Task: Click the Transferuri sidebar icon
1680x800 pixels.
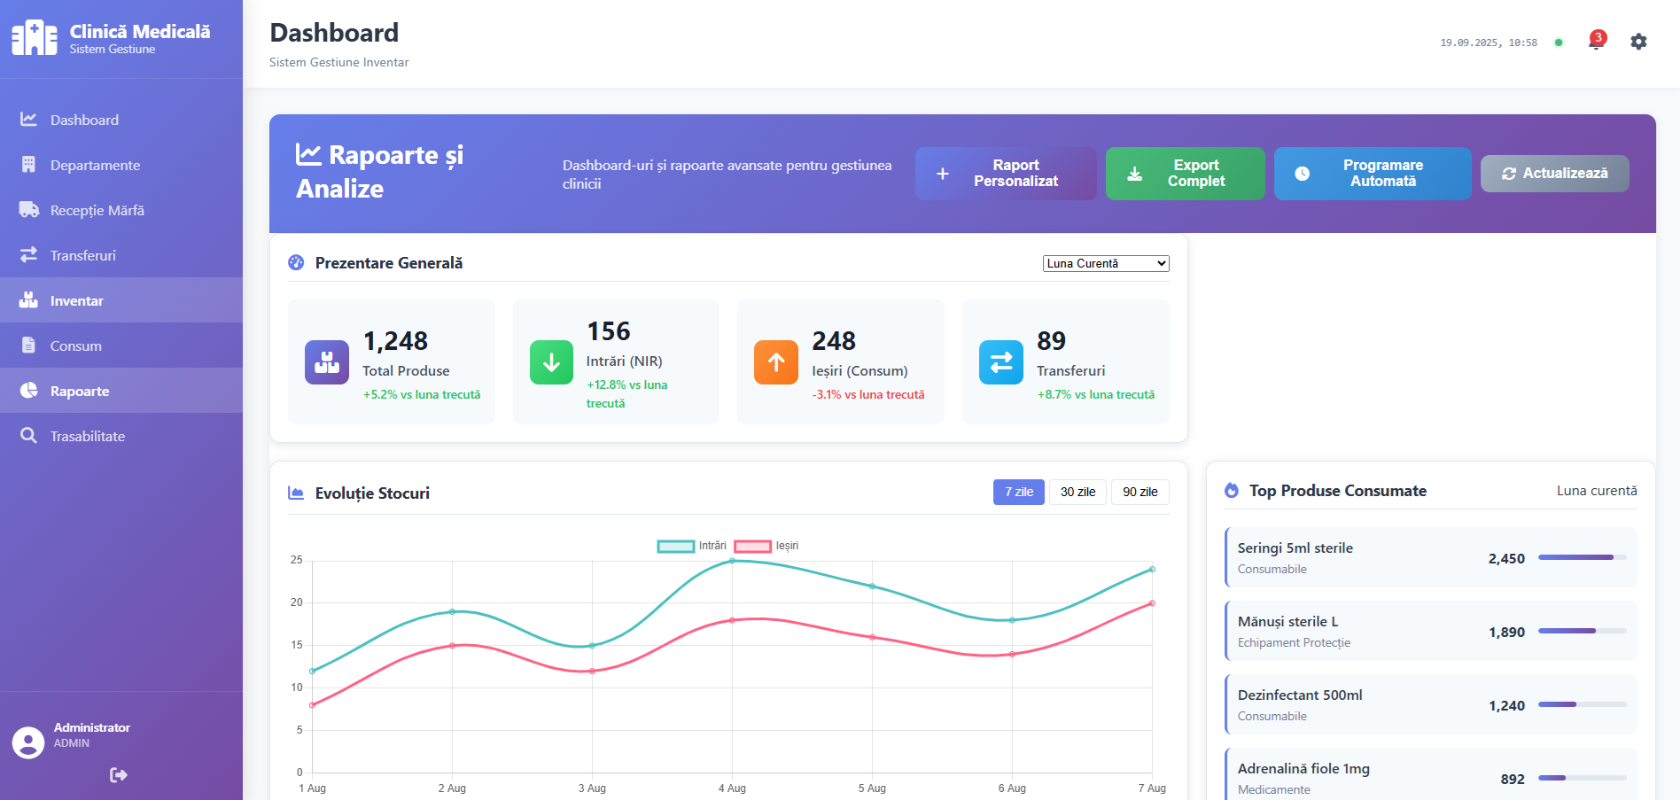Action: 27,254
